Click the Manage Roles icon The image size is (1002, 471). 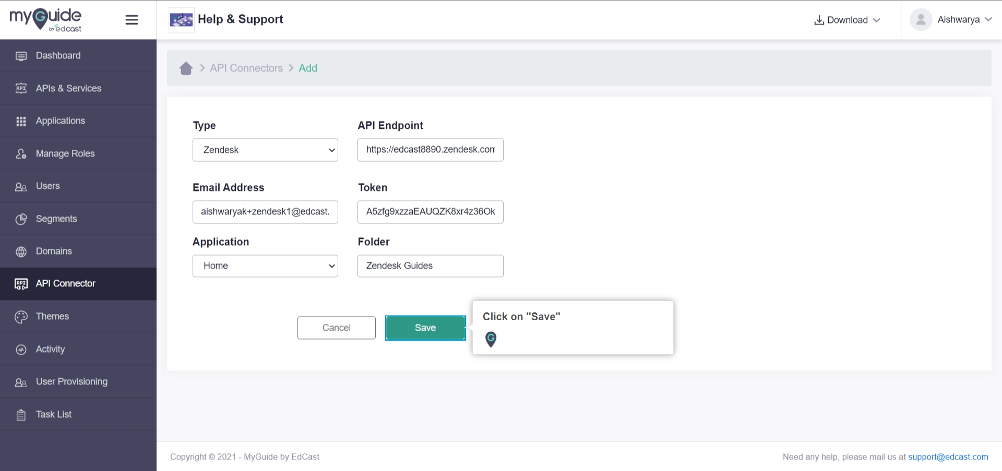click(21, 154)
